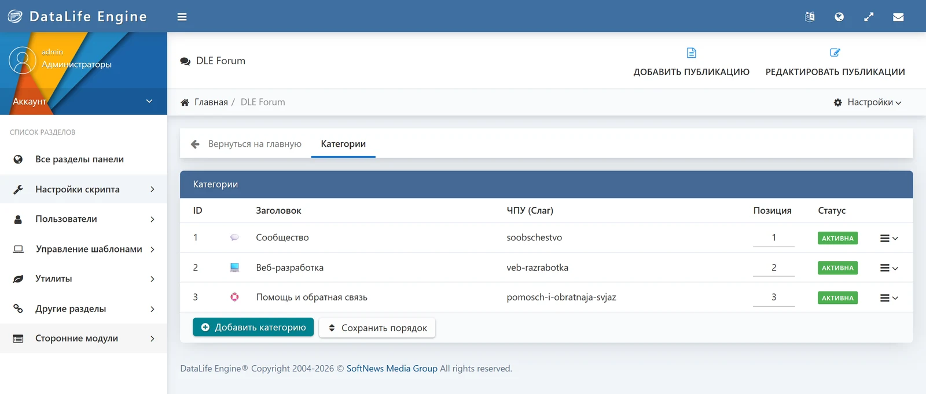Click the add publication document icon
The image size is (926, 394).
(x=692, y=53)
